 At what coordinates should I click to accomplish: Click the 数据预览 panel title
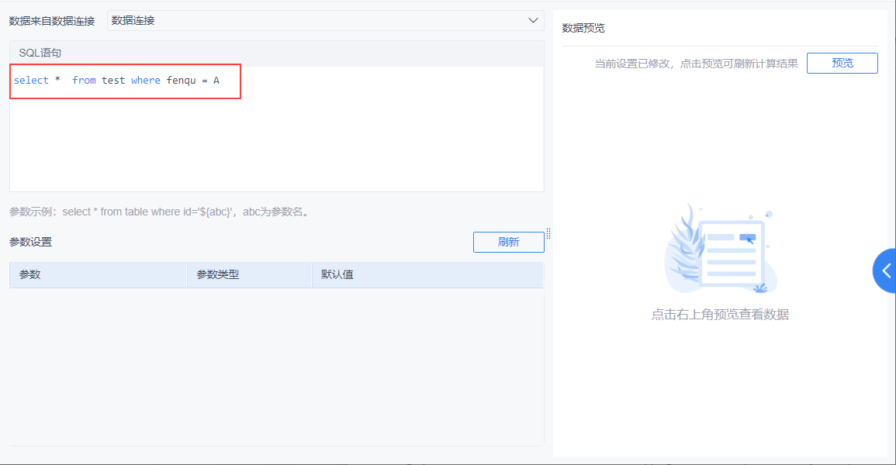click(x=578, y=27)
